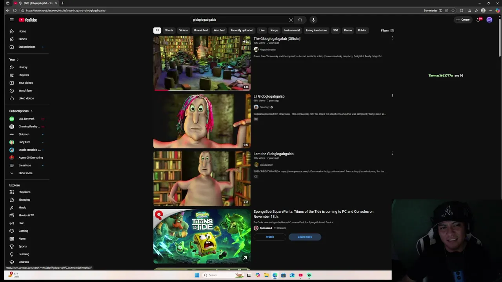Select the Roblox filter chip
The height and width of the screenshot is (282, 502).
(x=362, y=30)
